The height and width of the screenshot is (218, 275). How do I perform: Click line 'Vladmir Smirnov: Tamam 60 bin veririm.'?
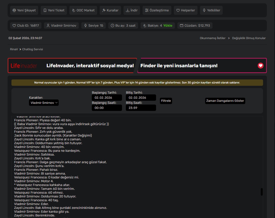[x=44, y=189]
